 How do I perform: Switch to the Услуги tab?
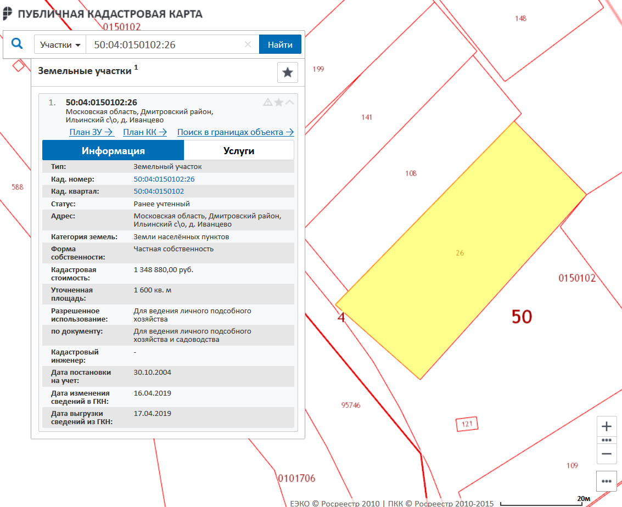(x=239, y=151)
